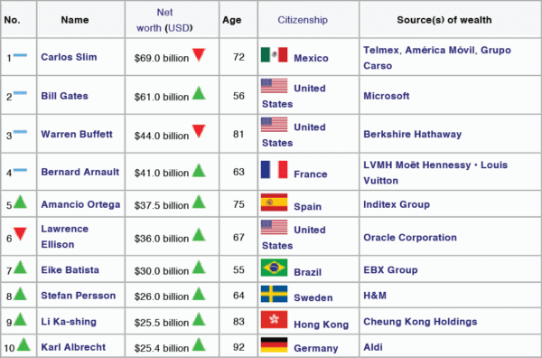Screen dimensions: 542x358
Task: Click the Brazil flag icon
Action: click(274, 268)
